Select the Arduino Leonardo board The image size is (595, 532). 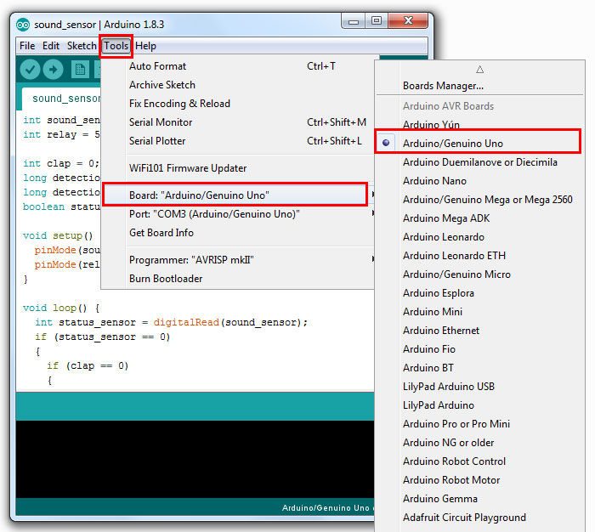(x=480, y=237)
